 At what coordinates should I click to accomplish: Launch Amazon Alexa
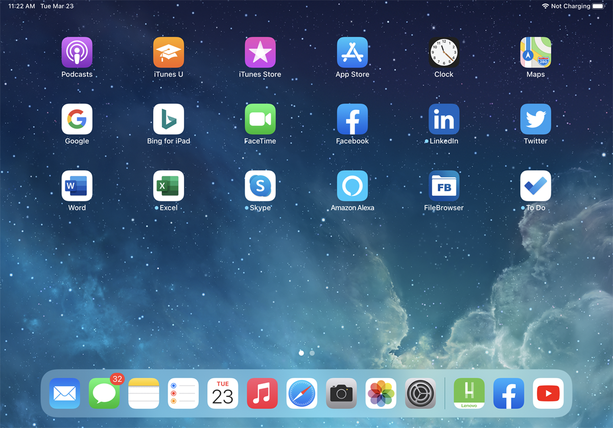click(352, 186)
